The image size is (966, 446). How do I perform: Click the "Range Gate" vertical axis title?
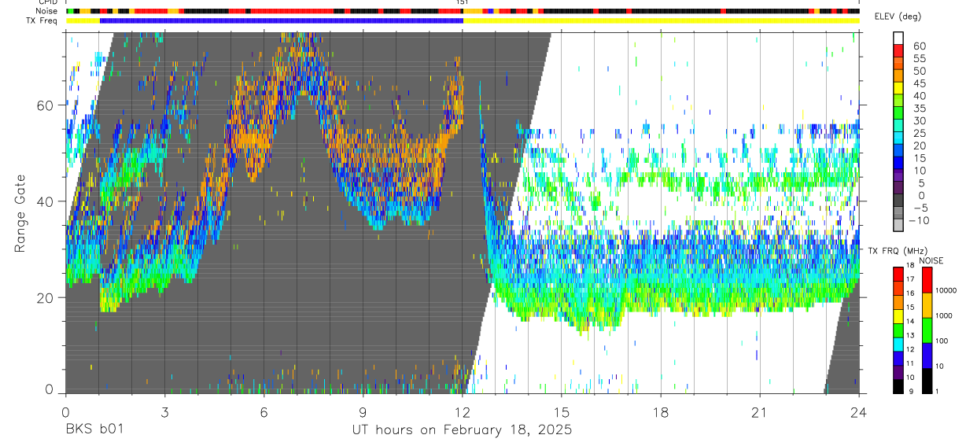(x=20, y=214)
